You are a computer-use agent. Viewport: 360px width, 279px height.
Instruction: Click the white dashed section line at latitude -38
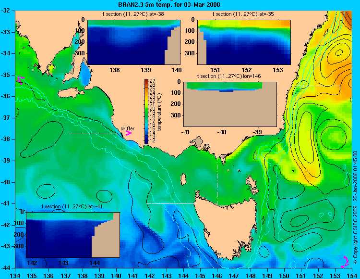93,133
